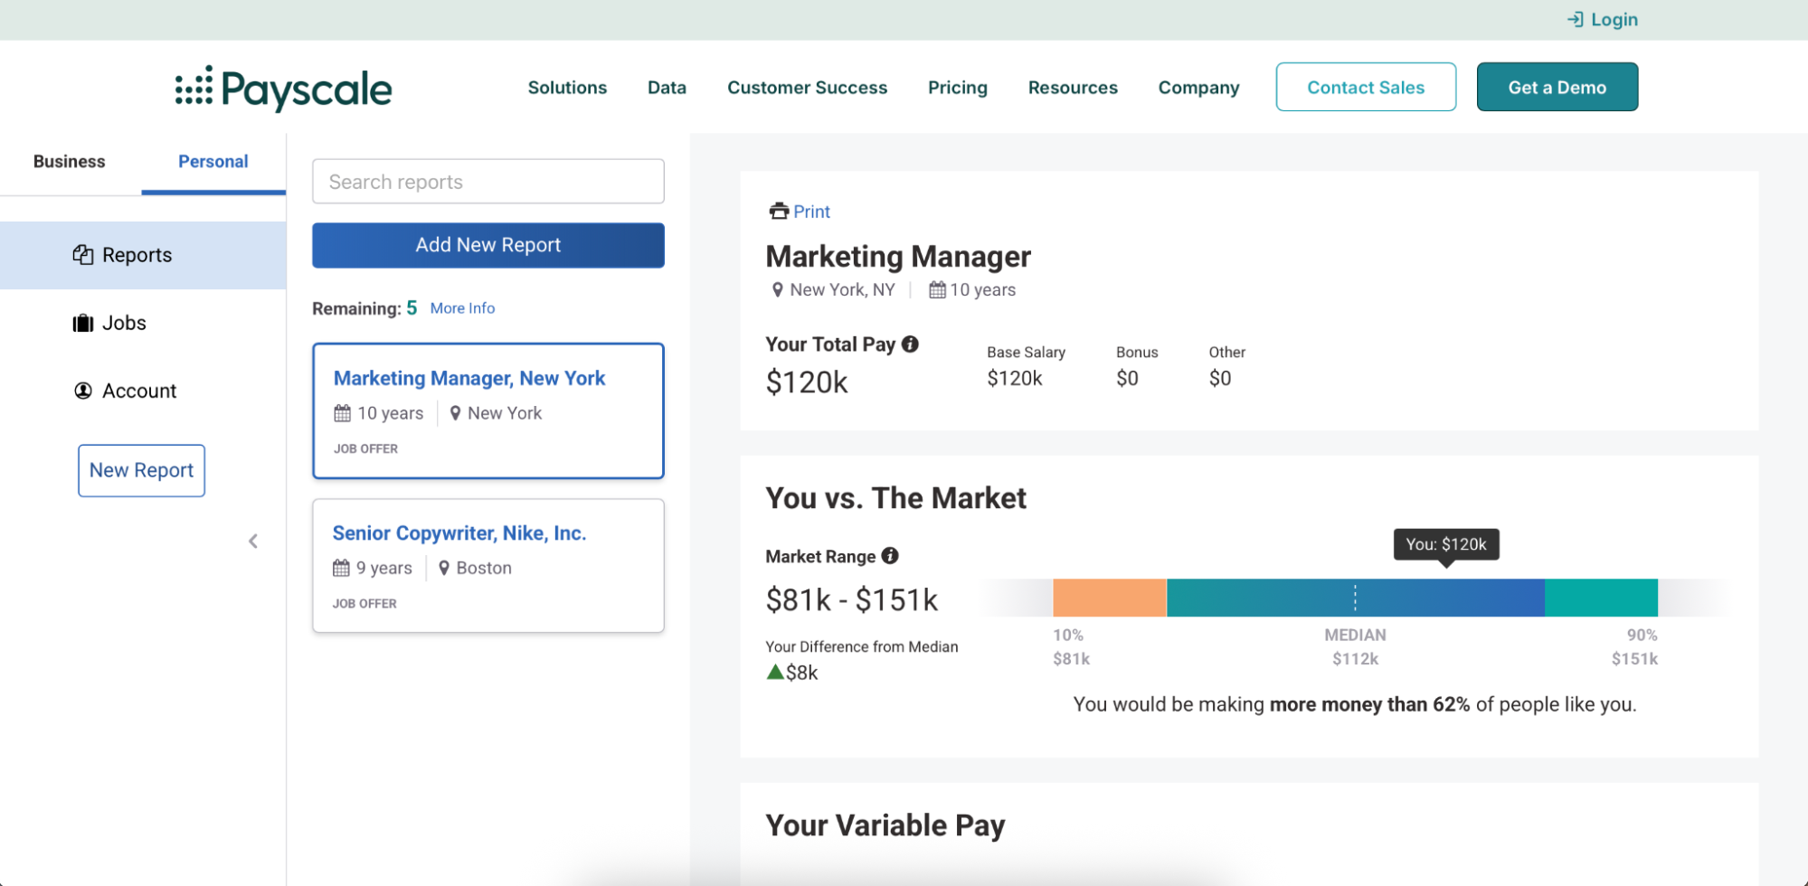
Task: Click the $81k - $151k market range value
Action: tap(852, 599)
